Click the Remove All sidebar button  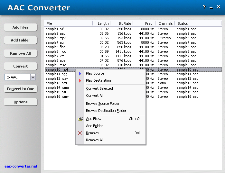[x=20, y=53]
